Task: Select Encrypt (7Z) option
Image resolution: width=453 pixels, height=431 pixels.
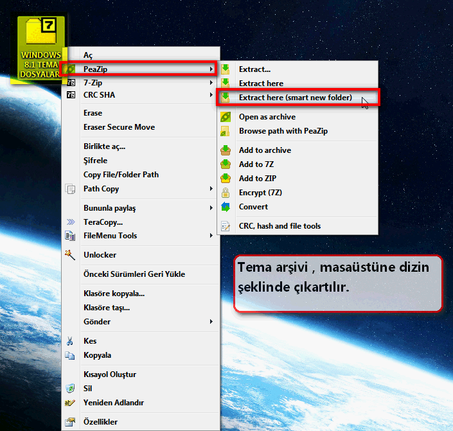Action: point(298,193)
